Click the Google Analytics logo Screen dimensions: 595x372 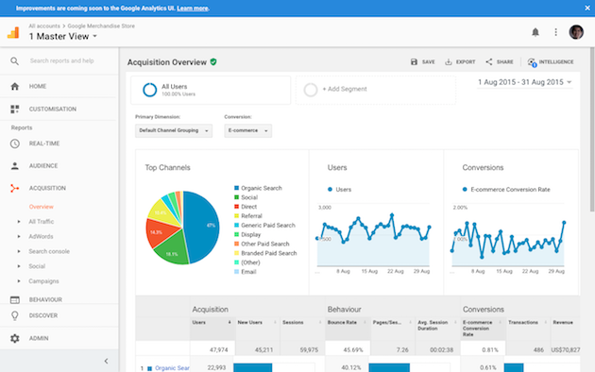[x=13, y=33]
